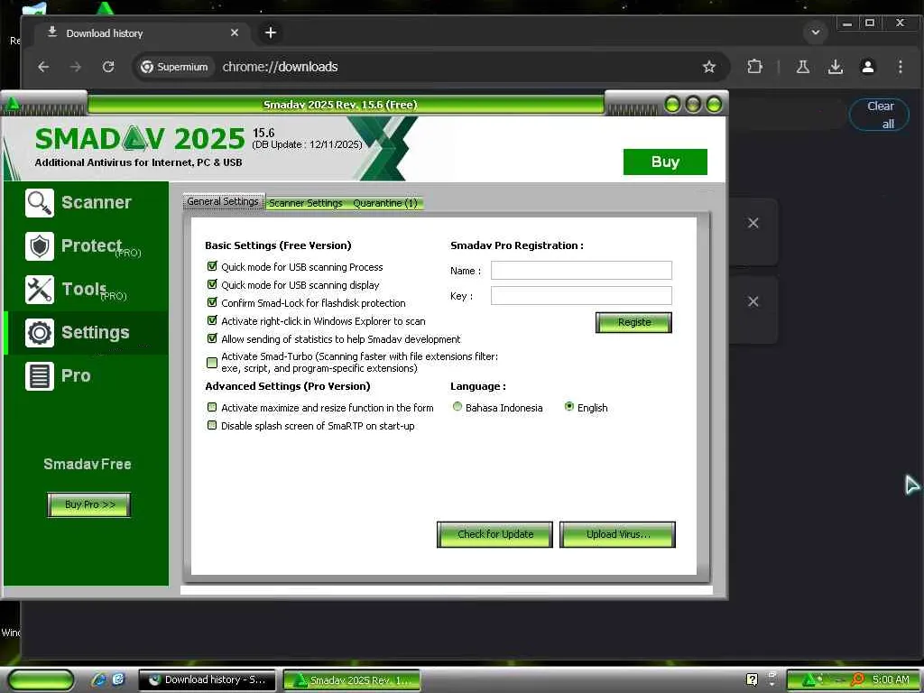The width and height of the screenshot is (924, 693).
Task: Open browser extensions puzzle icon
Action: (x=755, y=67)
